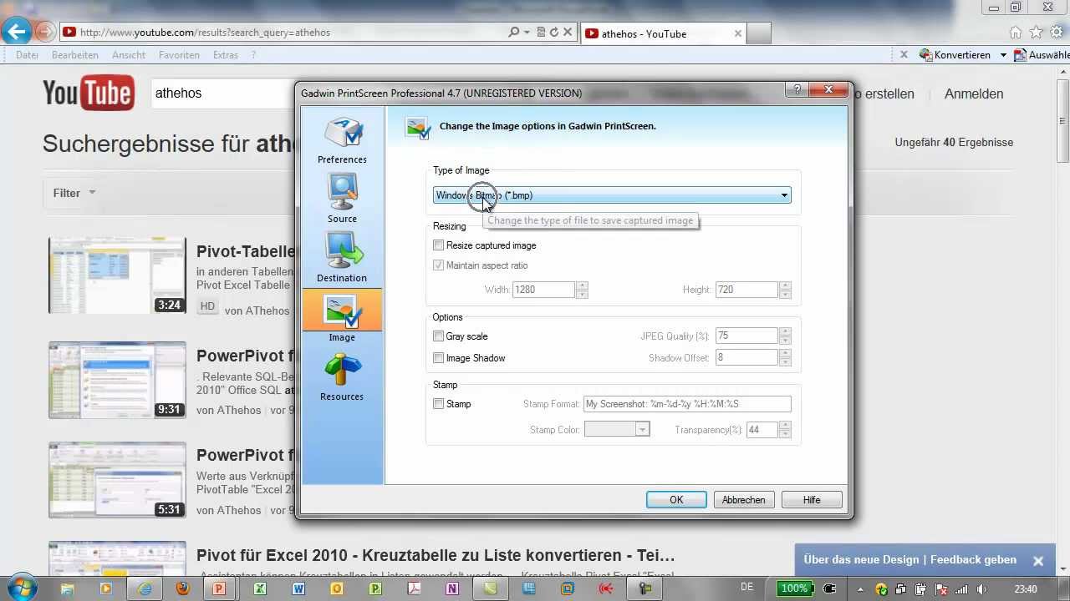1070x601 pixels.
Task: Launch OneNote from the taskbar
Action: (x=452, y=588)
